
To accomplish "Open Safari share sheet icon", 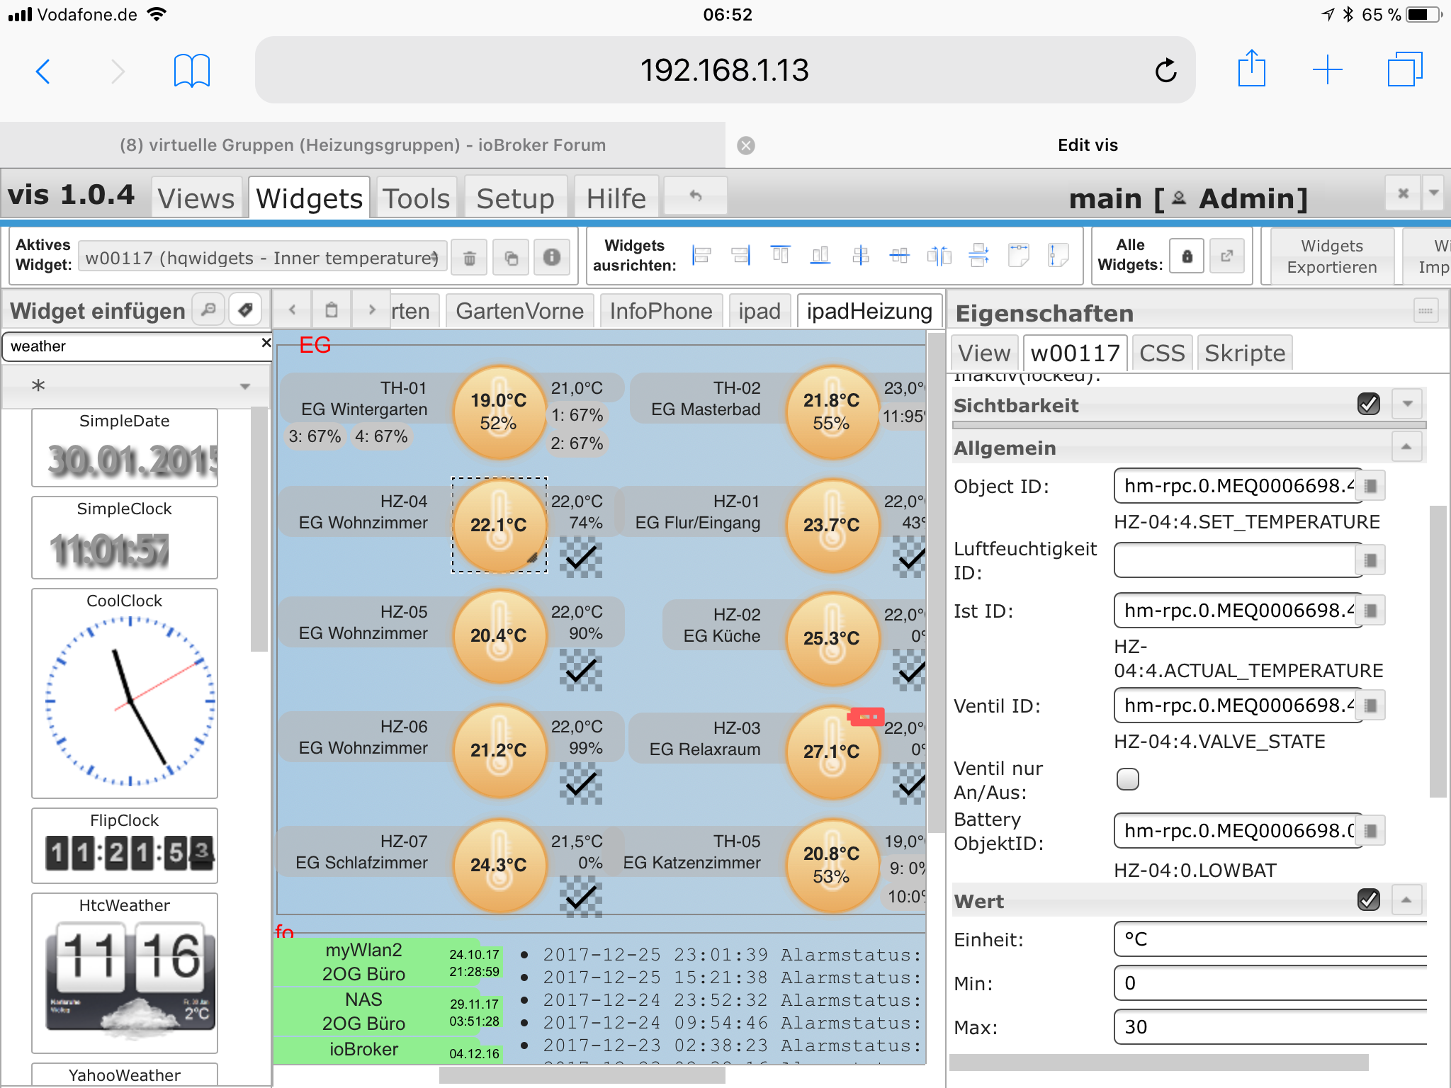I will 1251,69.
